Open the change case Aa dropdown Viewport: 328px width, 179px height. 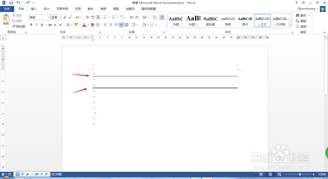pos(78,17)
